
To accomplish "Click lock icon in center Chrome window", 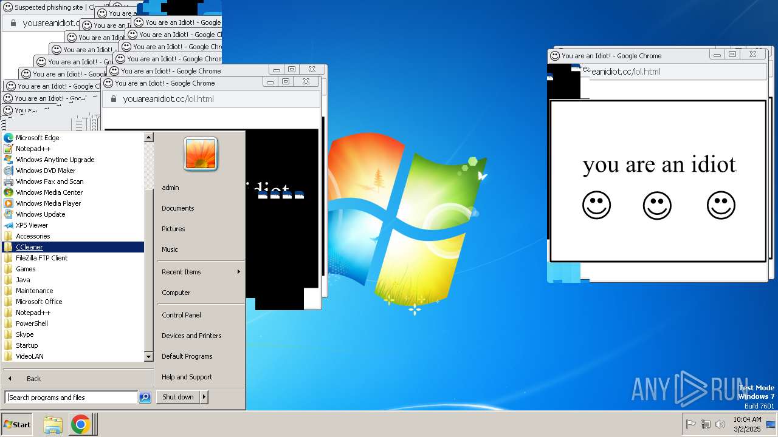I will point(113,99).
